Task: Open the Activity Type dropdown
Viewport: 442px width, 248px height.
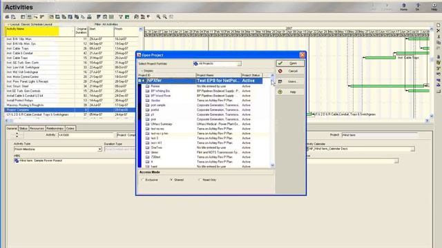Action: pos(99,149)
